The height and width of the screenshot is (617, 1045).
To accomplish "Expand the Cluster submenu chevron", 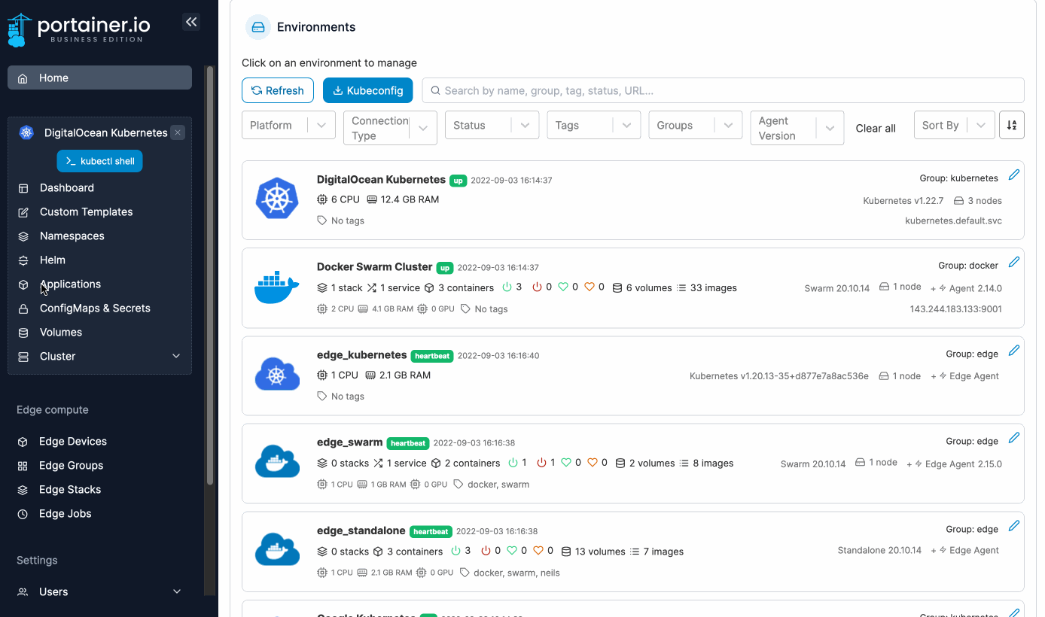I will click(176, 357).
